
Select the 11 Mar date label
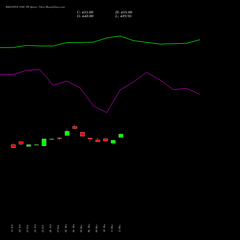112,228
